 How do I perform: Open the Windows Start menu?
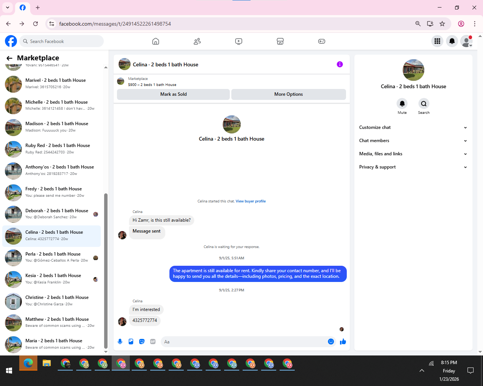click(9, 371)
